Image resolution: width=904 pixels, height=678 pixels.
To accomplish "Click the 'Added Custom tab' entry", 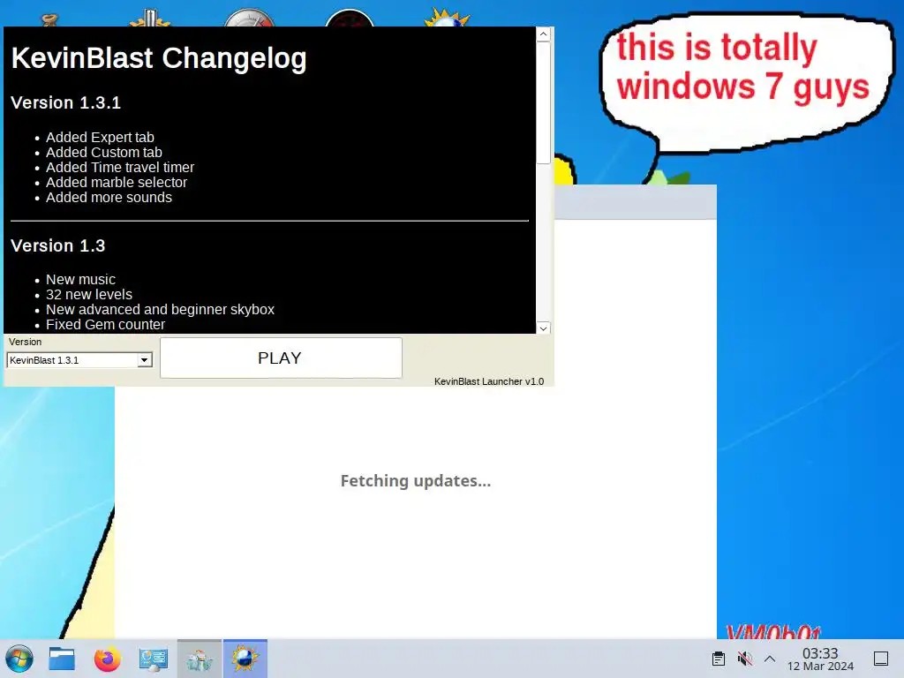I will pos(104,152).
